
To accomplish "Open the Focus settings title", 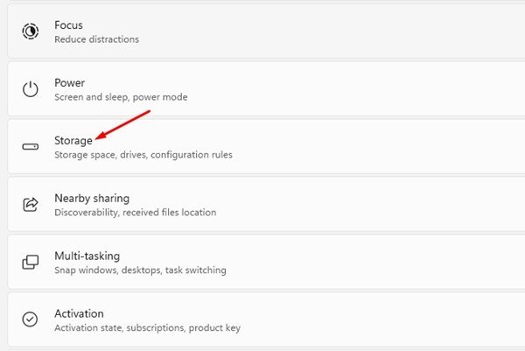I will [68, 25].
